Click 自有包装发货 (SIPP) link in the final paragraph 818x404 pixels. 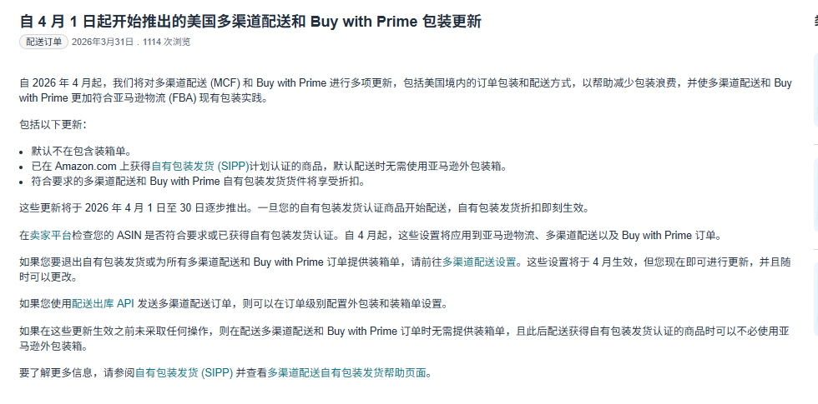(x=183, y=372)
